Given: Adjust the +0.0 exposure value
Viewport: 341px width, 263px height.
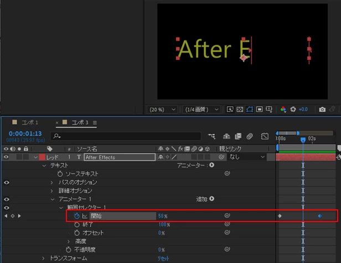Looking at the screenshot, I should point(303,110).
